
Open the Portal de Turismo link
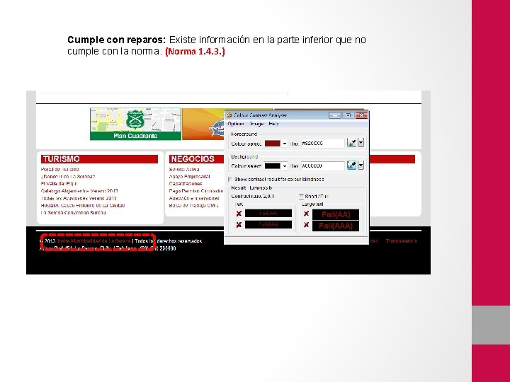pyautogui.click(x=59, y=169)
